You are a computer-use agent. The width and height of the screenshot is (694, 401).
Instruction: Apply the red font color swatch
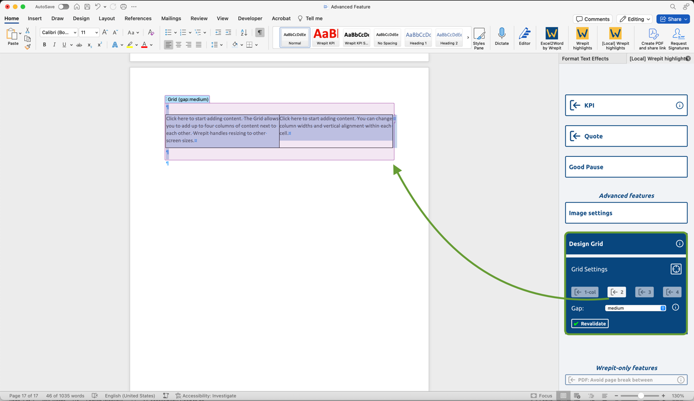[x=144, y=45]
